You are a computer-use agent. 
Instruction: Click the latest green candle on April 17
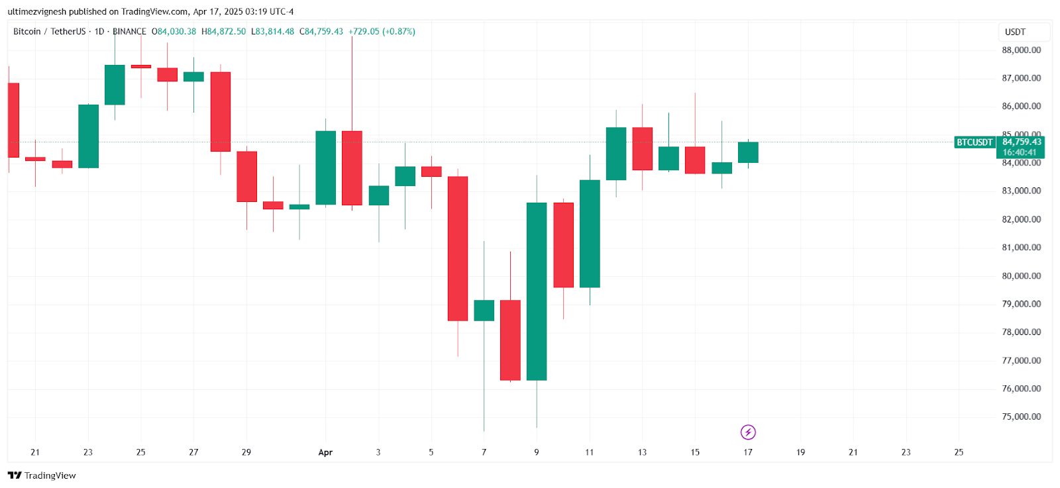coord(748,152)
